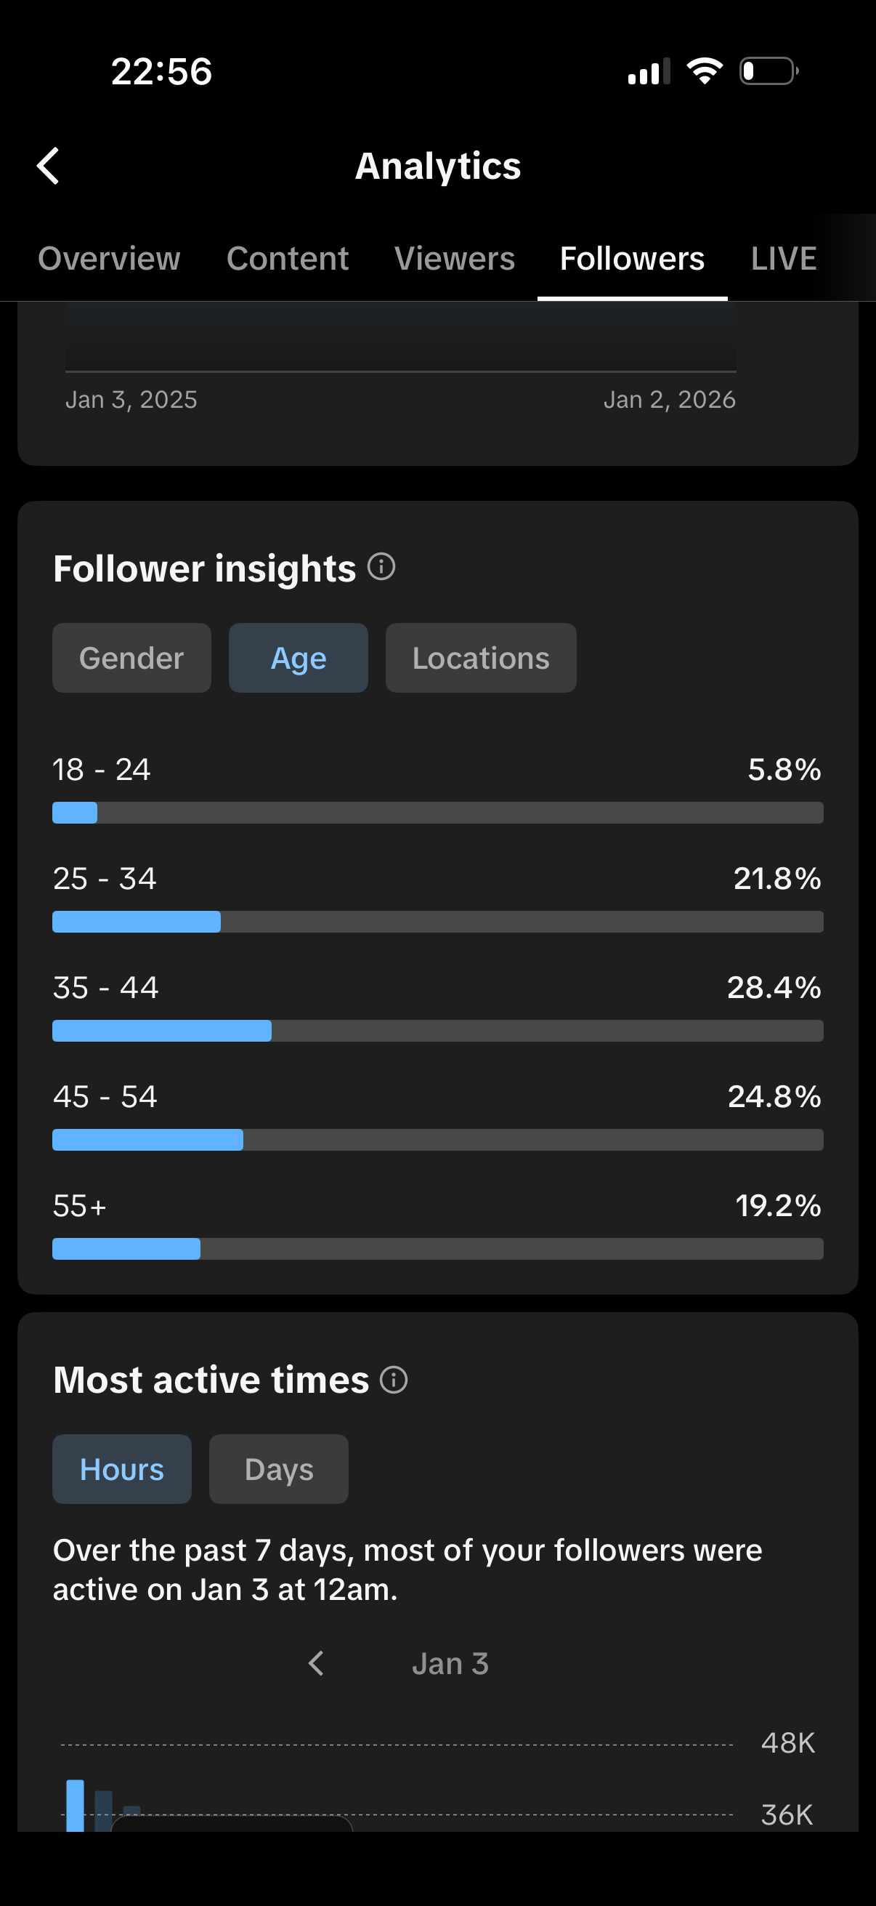Show Locations follower insights
Screen dimensions: 876x1906
point(481,658)
